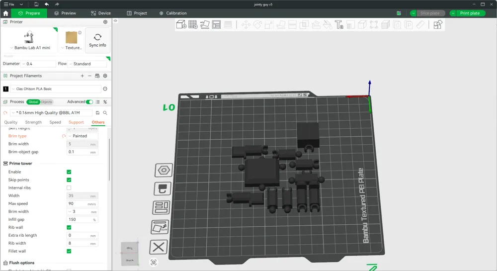Click the Add plate grid icon
The height and width of the screenshot is (271, 497).
[193, 24]
